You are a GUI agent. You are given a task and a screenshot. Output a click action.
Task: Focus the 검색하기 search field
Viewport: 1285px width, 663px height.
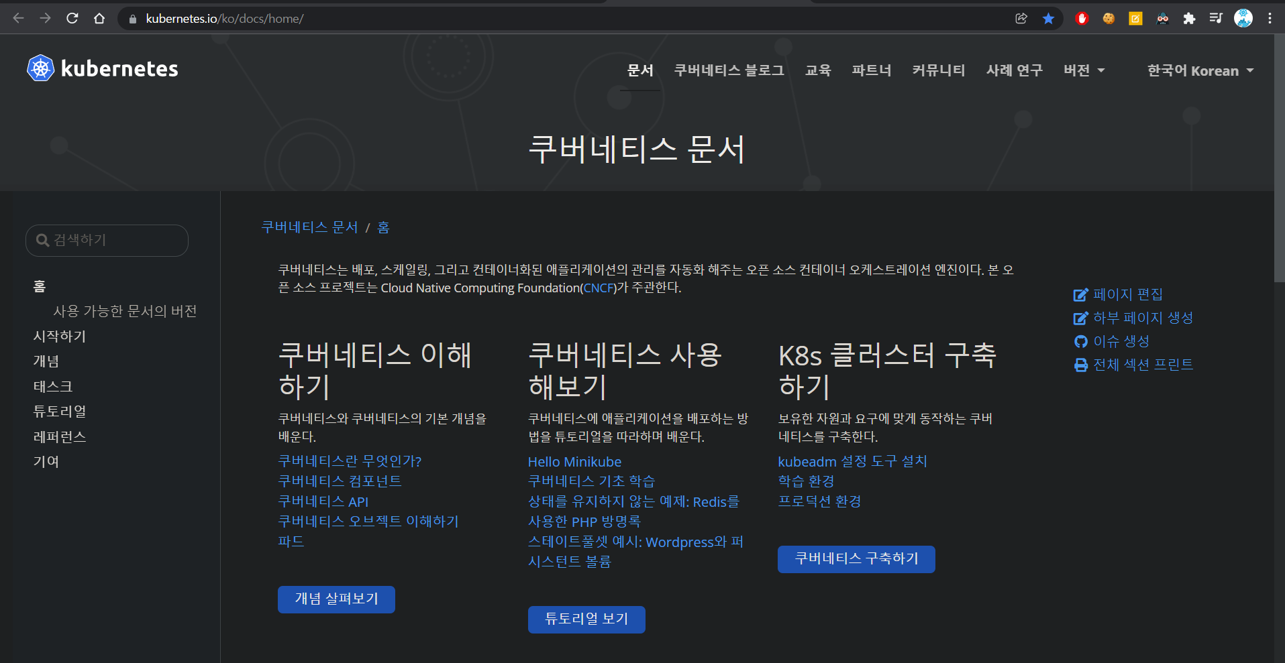[x=107, y=240]
